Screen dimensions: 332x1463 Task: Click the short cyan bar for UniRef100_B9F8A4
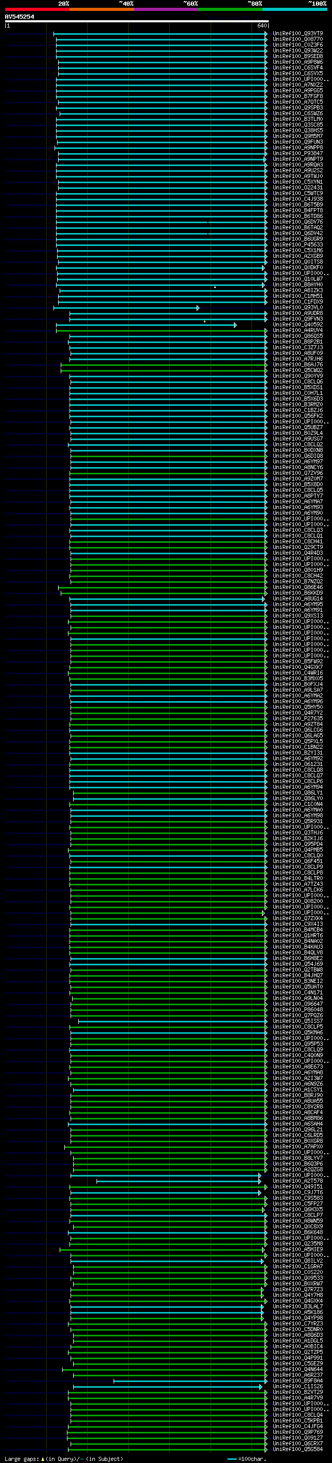tap(190, 1380)
